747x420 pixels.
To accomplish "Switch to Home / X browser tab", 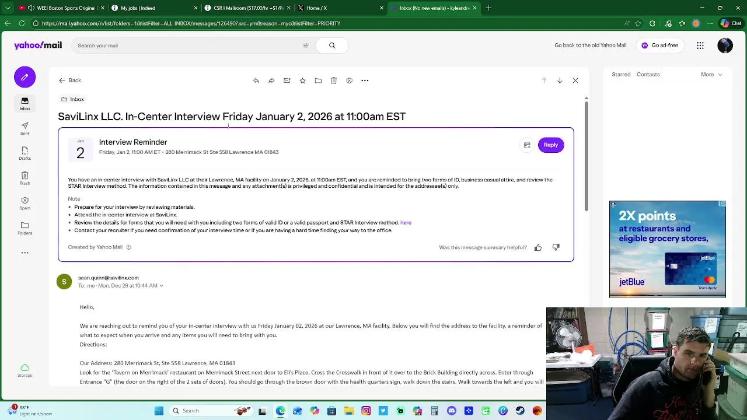I will (341, 8).
